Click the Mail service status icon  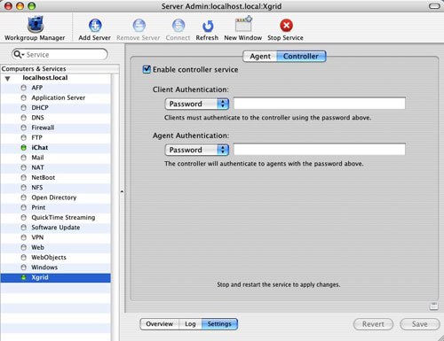click(x=24, y=158)
